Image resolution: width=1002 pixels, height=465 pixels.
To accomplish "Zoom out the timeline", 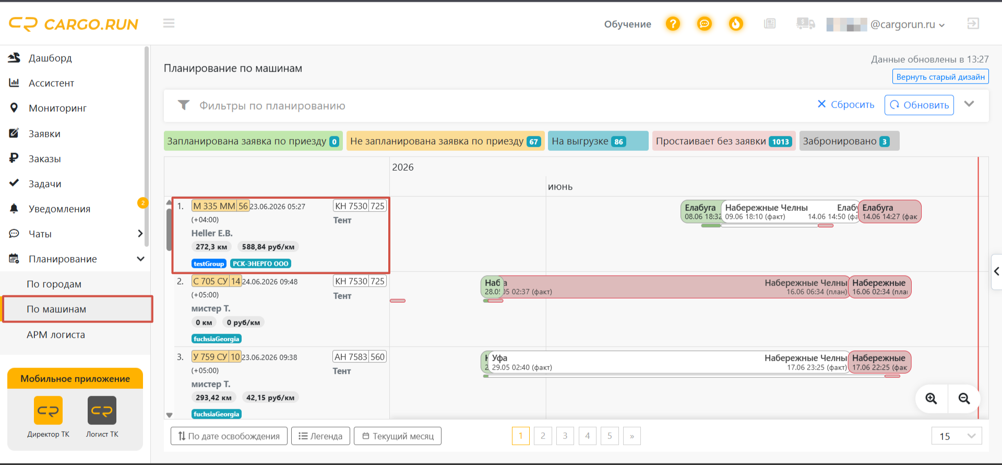I will pos(964,399).
